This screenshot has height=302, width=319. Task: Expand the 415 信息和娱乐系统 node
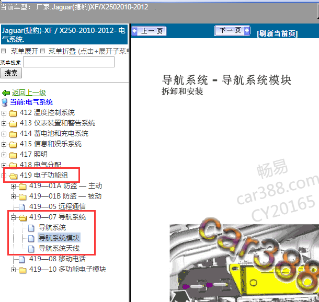tap(4, 144)
